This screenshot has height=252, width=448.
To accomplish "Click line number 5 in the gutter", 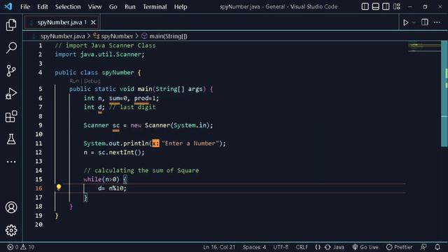I will pos(41,89).
